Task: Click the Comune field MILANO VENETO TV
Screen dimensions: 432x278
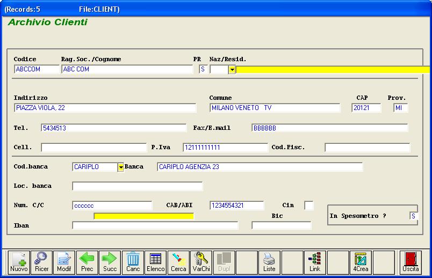Action: pos(275,108)
